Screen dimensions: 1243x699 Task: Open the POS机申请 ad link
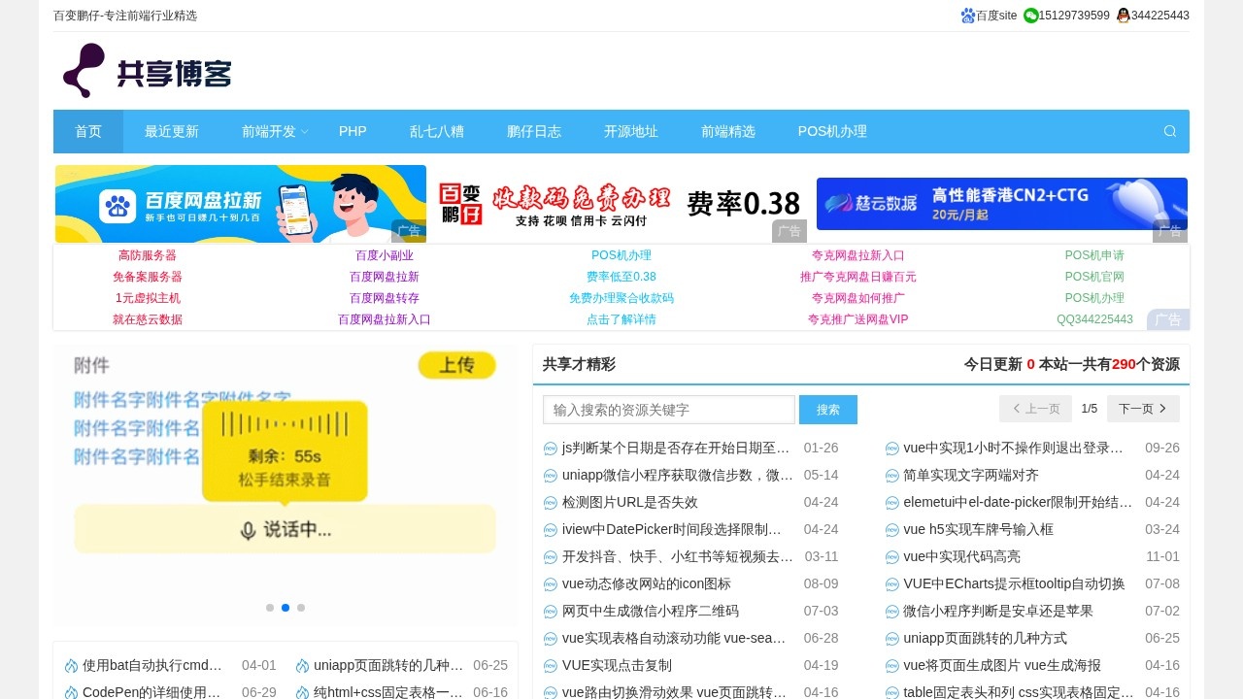pos(1094,255)
